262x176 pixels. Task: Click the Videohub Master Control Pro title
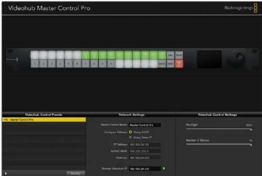point(49,8)
